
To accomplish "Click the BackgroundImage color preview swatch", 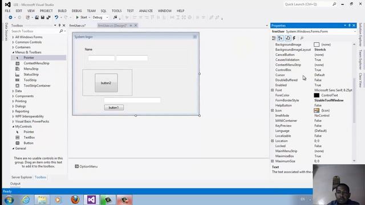I will 317,44.
